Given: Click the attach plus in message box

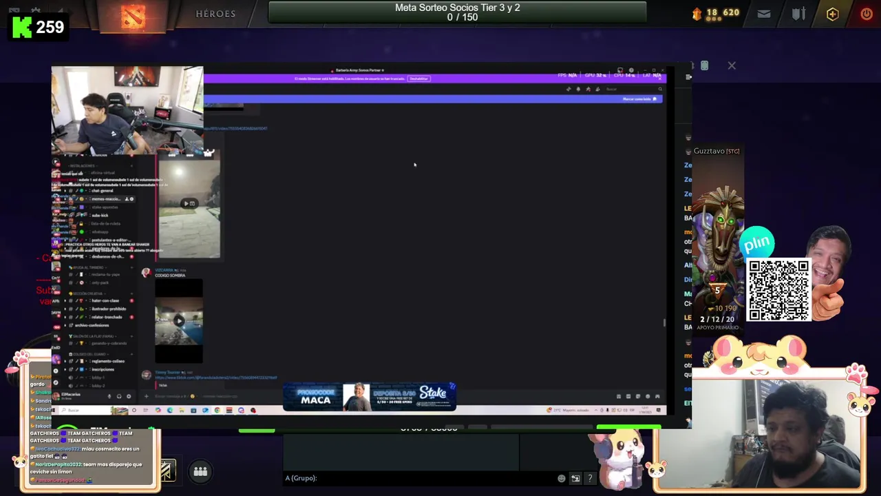Looking at the screenshot, I should (147, 396).
